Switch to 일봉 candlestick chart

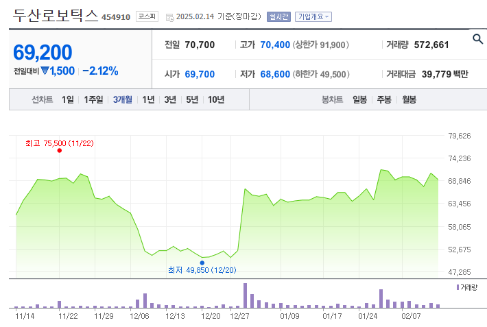point(359,99)
